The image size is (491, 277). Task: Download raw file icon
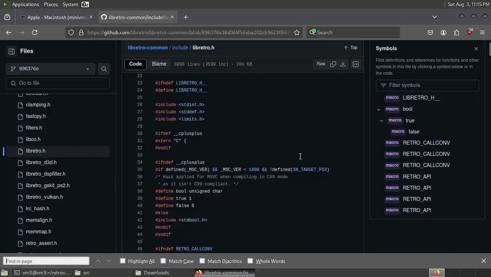(343, 64)
